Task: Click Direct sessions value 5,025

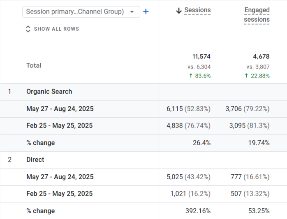Action: point(176,177)
